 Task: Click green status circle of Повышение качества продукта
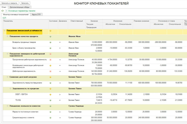point(51,37)
